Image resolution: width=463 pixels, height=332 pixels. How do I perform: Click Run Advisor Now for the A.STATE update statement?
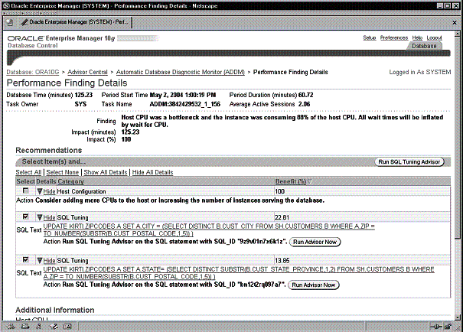[314, 285]
